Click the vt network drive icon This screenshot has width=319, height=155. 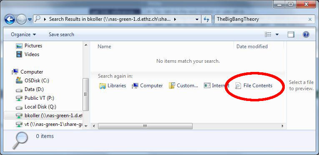point(19,124)
